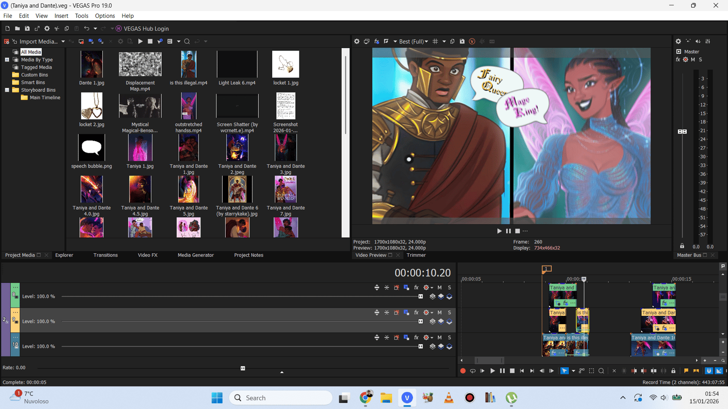This screenshot has width=728, height=409.
Task: Open the Import Media dropdown arrow
Action: (63, 42)
